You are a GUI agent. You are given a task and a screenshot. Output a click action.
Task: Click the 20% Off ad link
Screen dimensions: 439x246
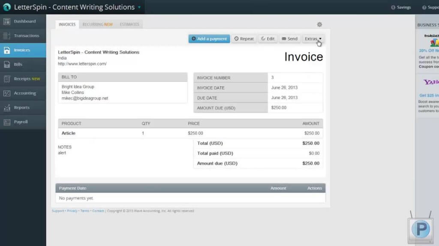point(429,50)
